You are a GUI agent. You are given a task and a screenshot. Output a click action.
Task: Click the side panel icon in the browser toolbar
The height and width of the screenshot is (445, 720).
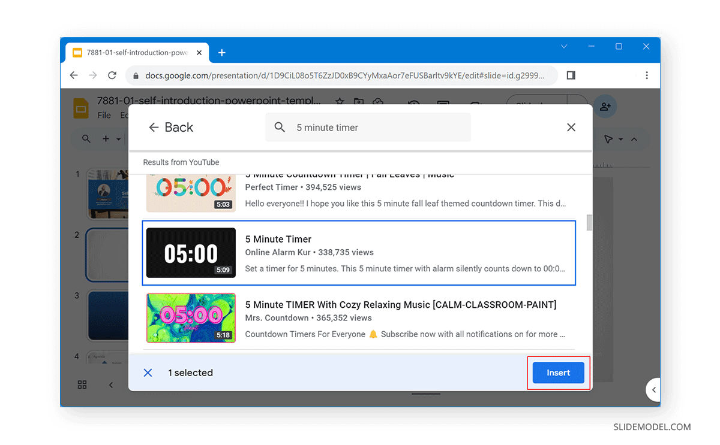tap(571, 75)
